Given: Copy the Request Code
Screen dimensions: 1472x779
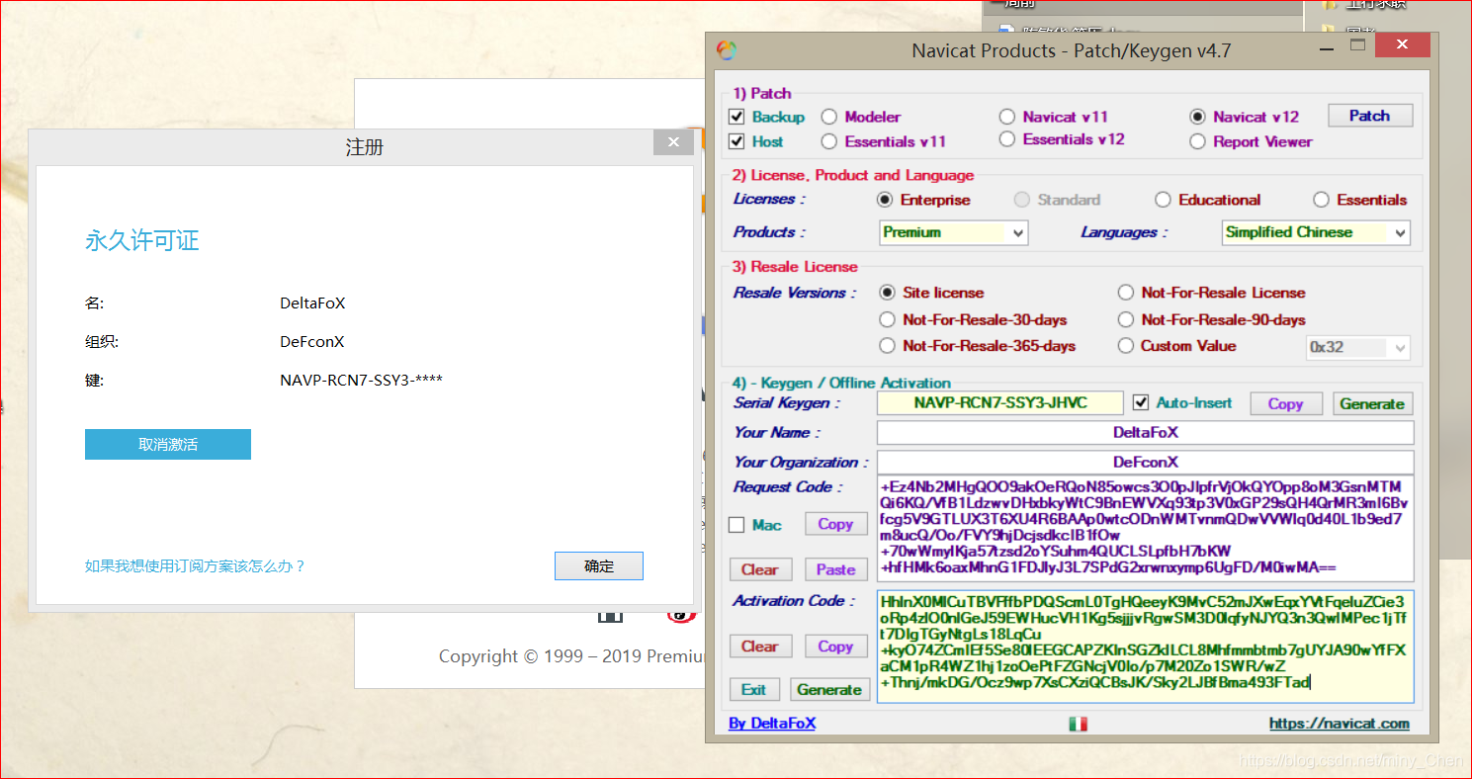Looking at the screenshot, I should click(835, 524).
